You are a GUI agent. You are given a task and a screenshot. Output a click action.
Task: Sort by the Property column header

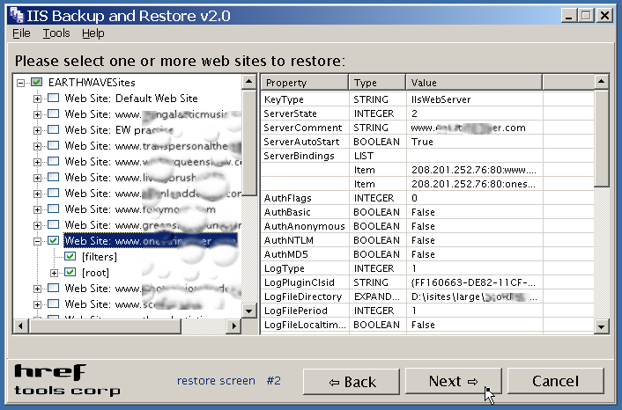point(304,83)
